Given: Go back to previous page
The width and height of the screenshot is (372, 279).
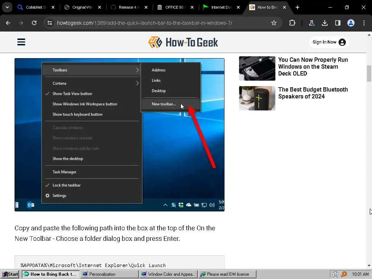Looking at the screenshot, I should coord(8,23).
